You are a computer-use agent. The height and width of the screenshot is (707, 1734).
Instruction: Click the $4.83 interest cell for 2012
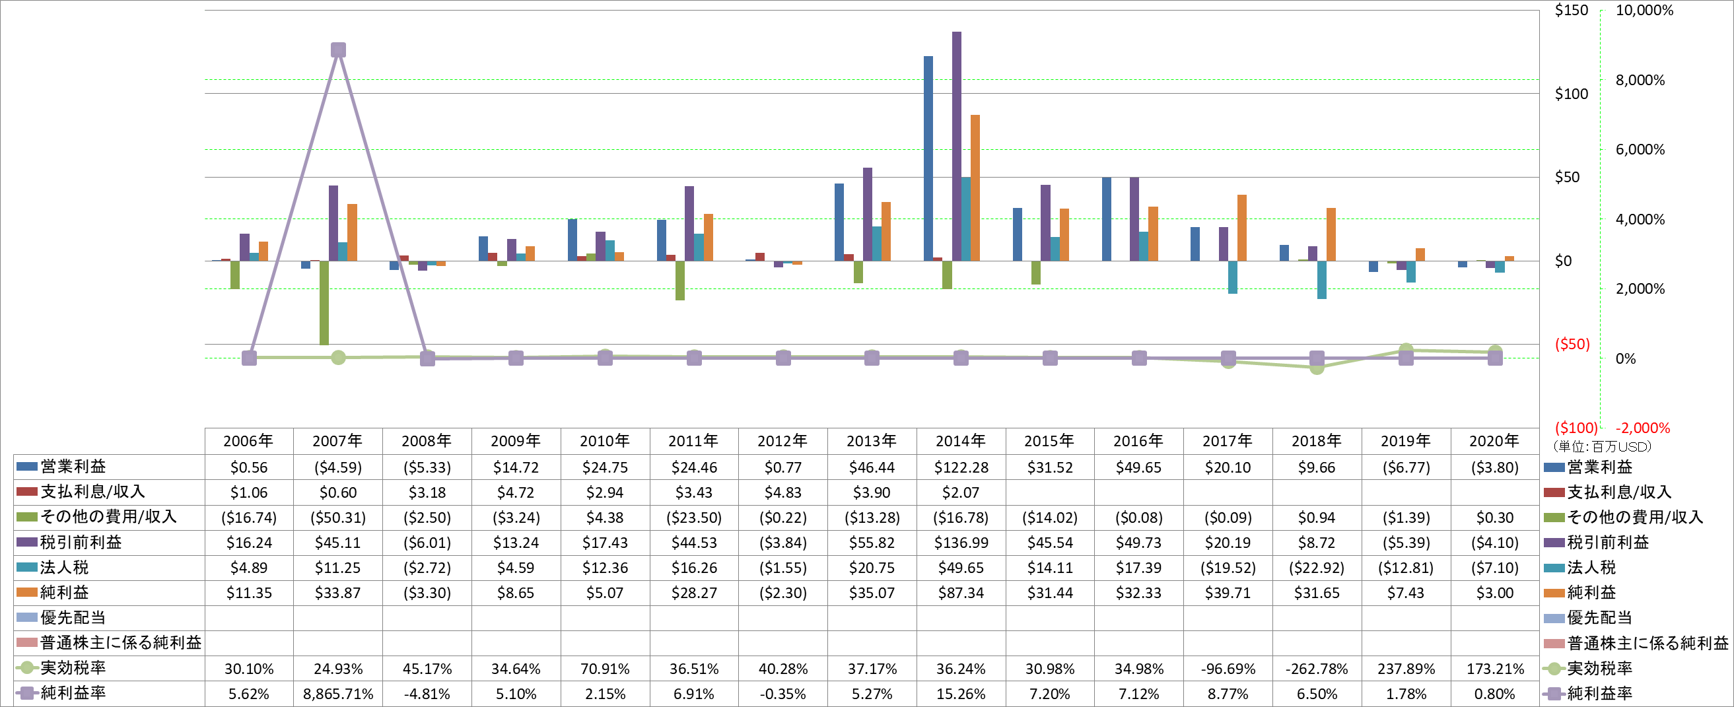click(x=783, y=492)
